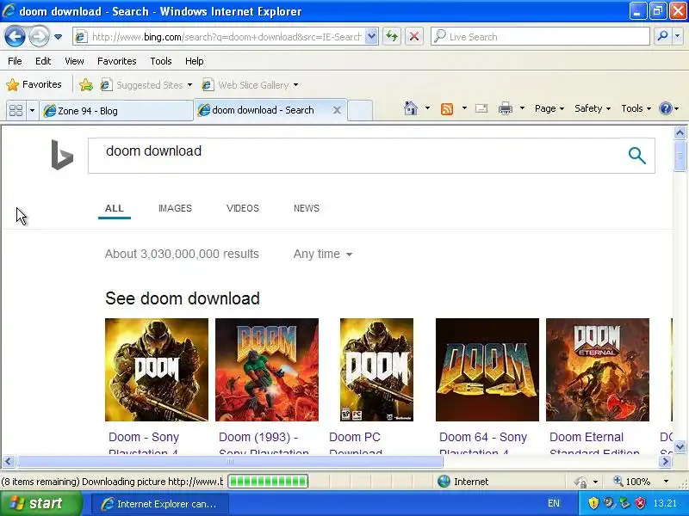
Task: Open the View menu
Action: coord(74,61)
